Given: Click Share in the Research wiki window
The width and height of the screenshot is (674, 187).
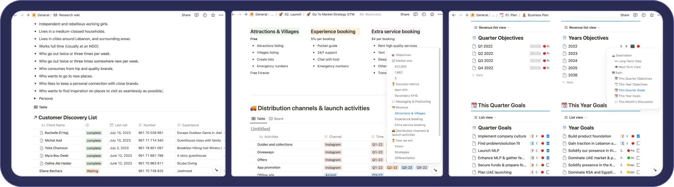Looking at the screenshot, I should click(x=186, y=15).
